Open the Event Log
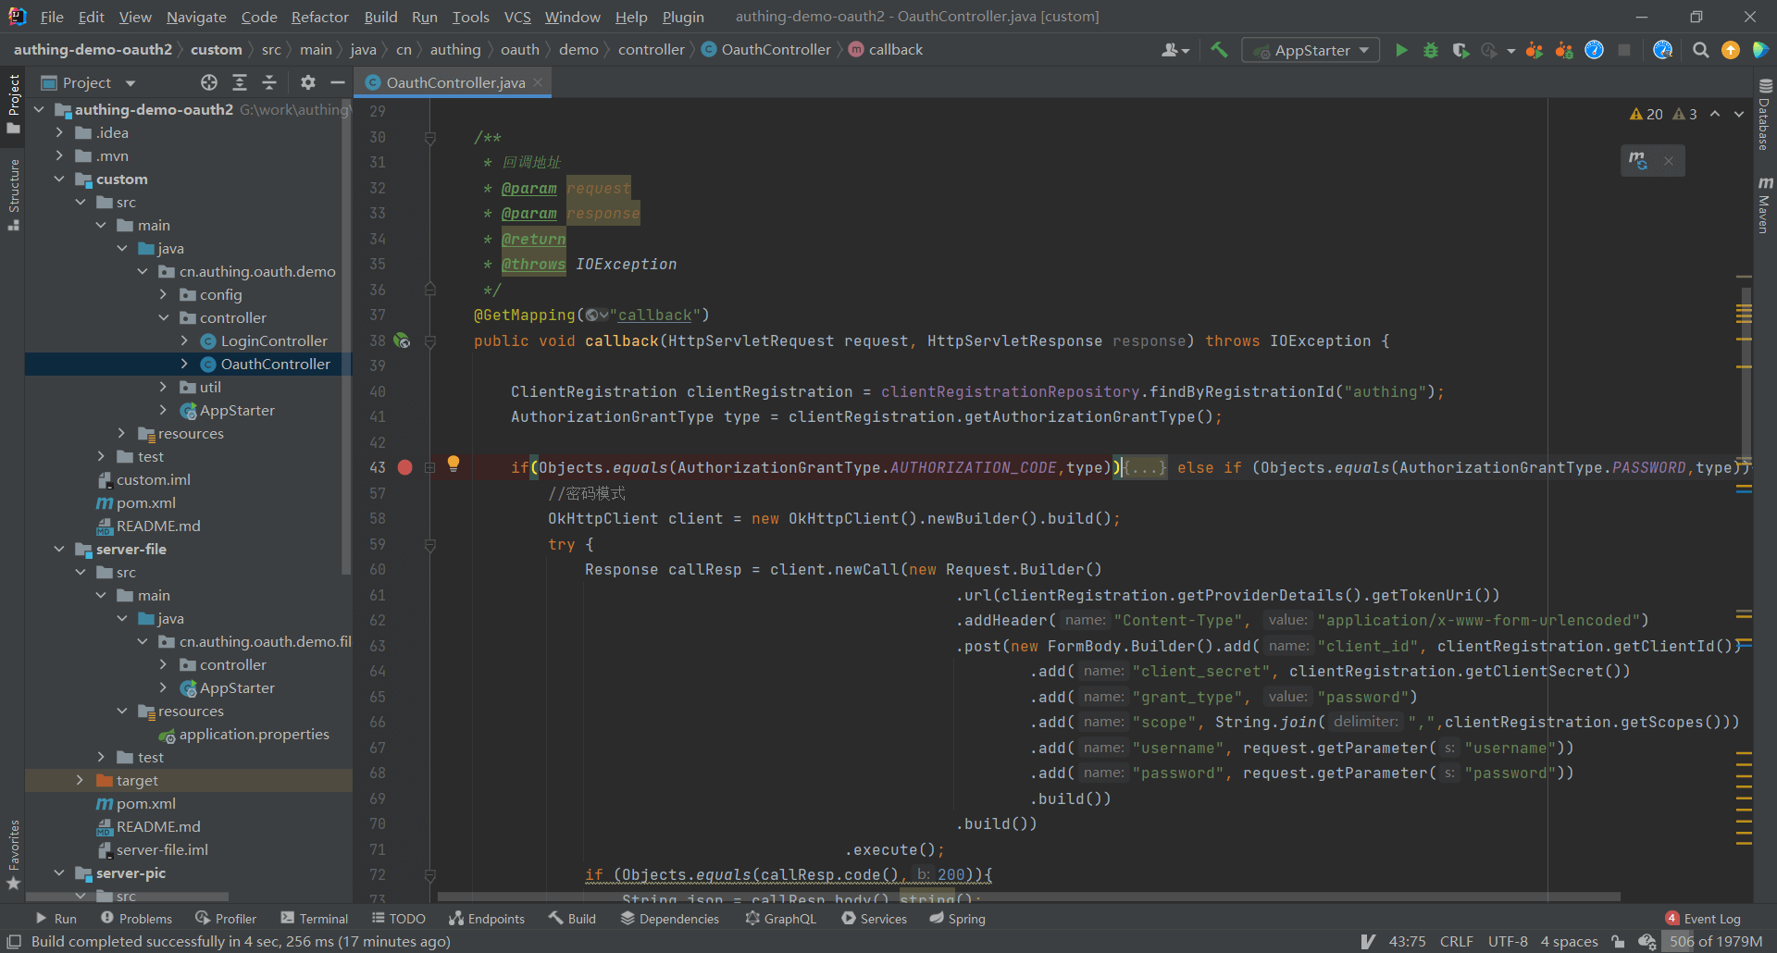 pos(1703,919)
